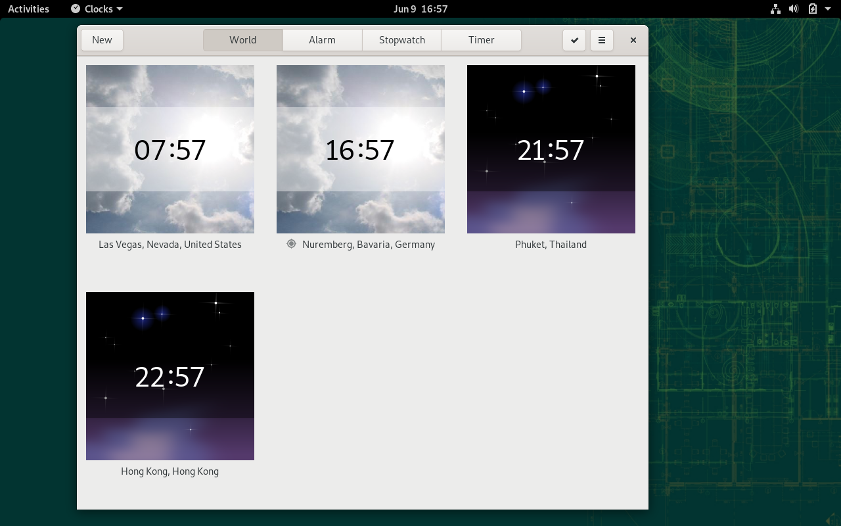Click the Clocks app icon in top bar

[76, 9]
